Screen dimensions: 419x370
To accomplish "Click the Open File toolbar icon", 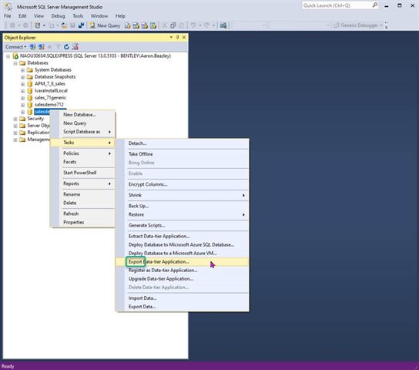I will pyautogui.click(x=64, y=25).
